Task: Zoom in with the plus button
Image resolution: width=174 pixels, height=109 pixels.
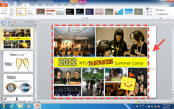Action: click(169, 102)
